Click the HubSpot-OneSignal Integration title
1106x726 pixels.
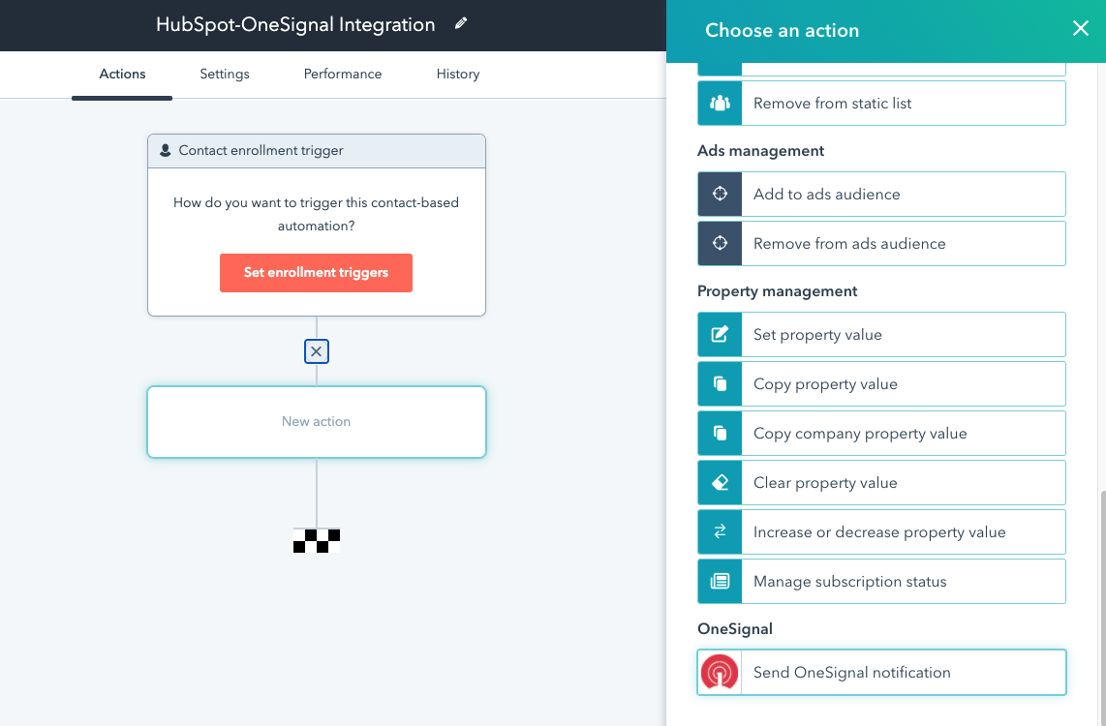(x=295, y=24)
